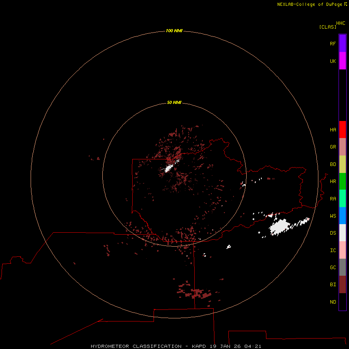This screenshot has width=349, height=349.
Task: Click the BI legend label
Action: [333, 285]
